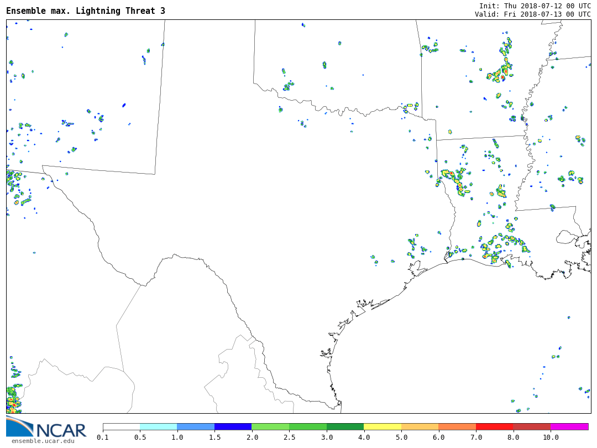Choose the pale cyan swatch between 0.5 and 1.0
Image resolution: width=597 pixels, height=448 pixels.
(x=159, y=427)
